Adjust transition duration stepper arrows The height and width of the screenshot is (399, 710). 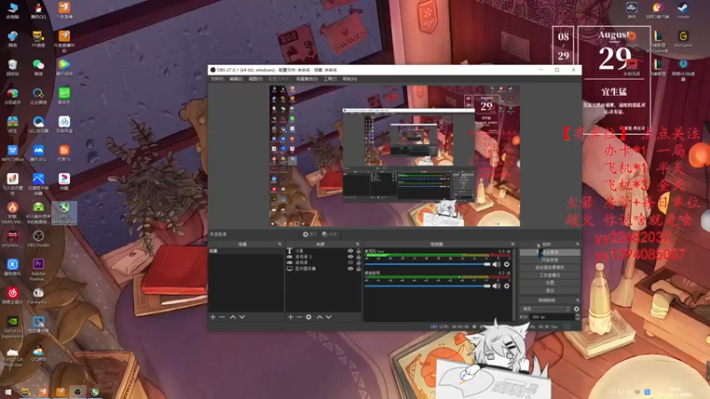pos(578,317)
